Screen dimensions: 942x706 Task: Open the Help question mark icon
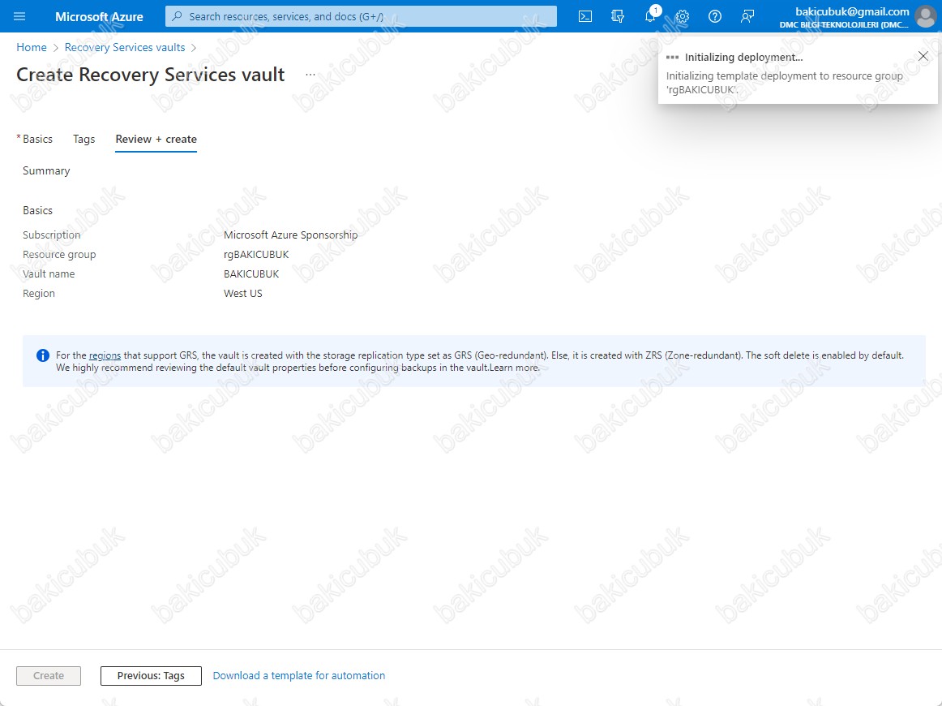[715, 16]
